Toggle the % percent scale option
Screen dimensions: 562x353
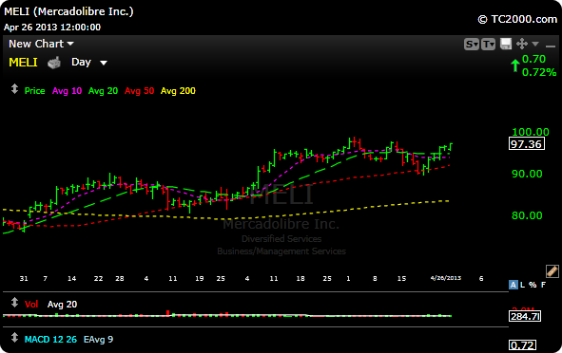[x=533, y=285]
